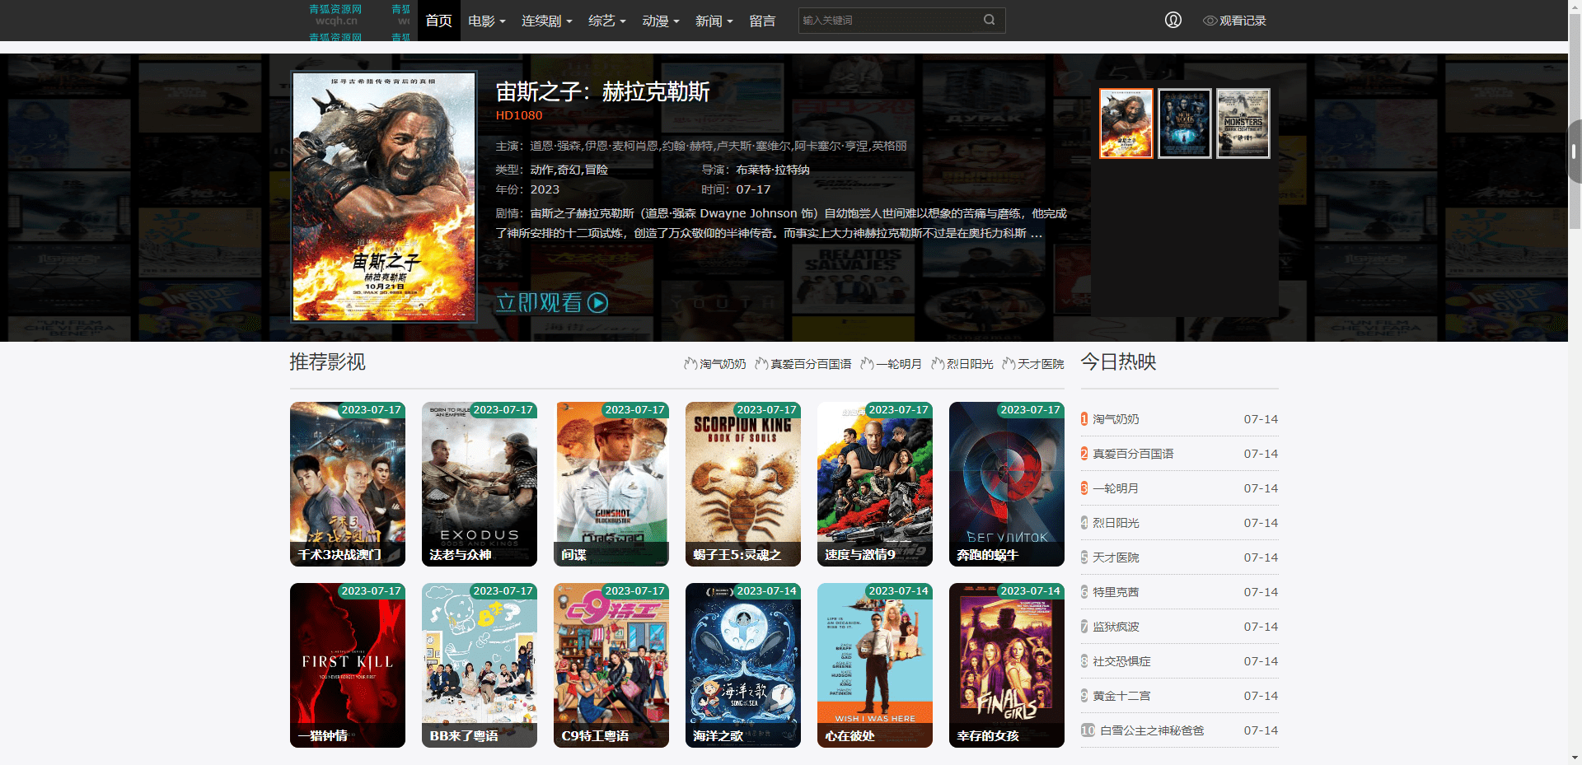
Task: Click the large Hercules banner poster
Action: point(383,197)
